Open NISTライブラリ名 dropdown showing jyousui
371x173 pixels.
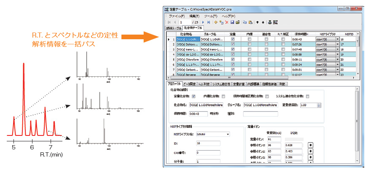228,134
